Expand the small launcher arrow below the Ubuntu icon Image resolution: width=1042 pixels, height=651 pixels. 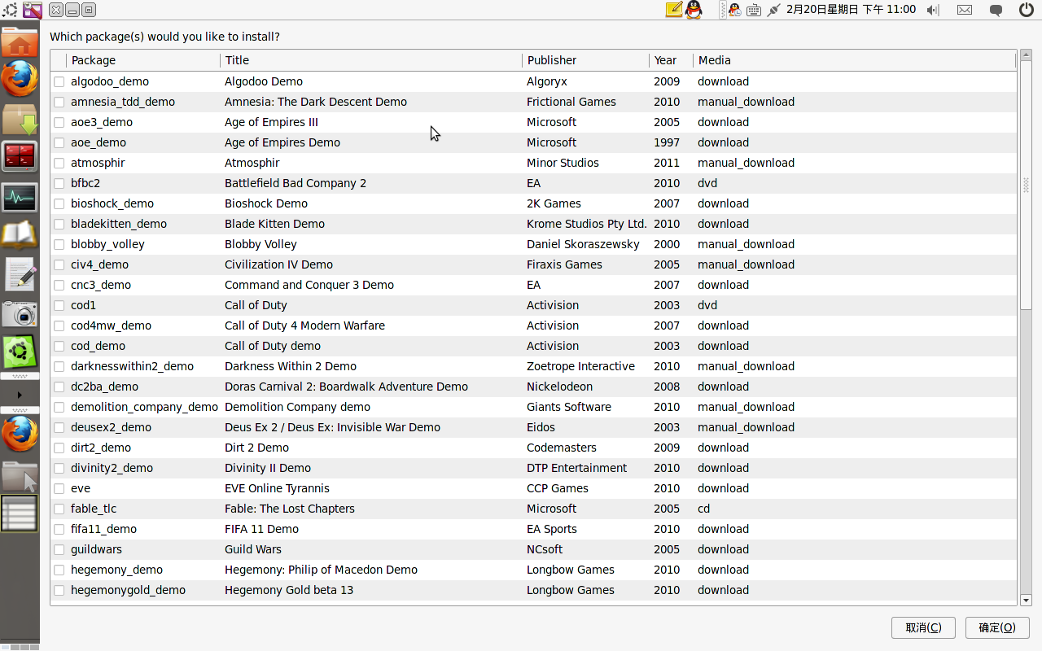pyautogui.click(x=20, y=395)
